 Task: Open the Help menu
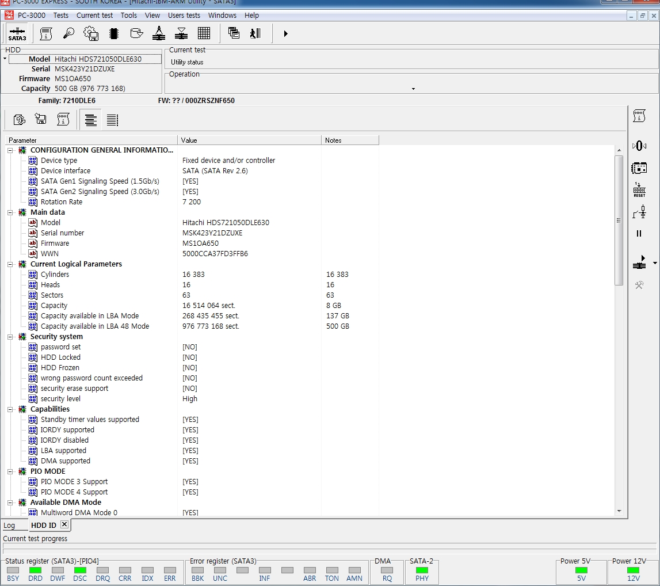point(251,15)
